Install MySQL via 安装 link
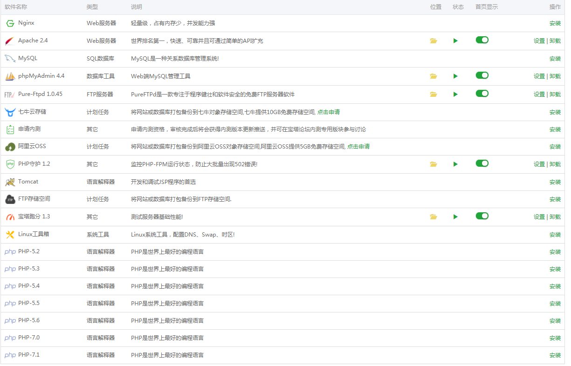 (555, 59)
